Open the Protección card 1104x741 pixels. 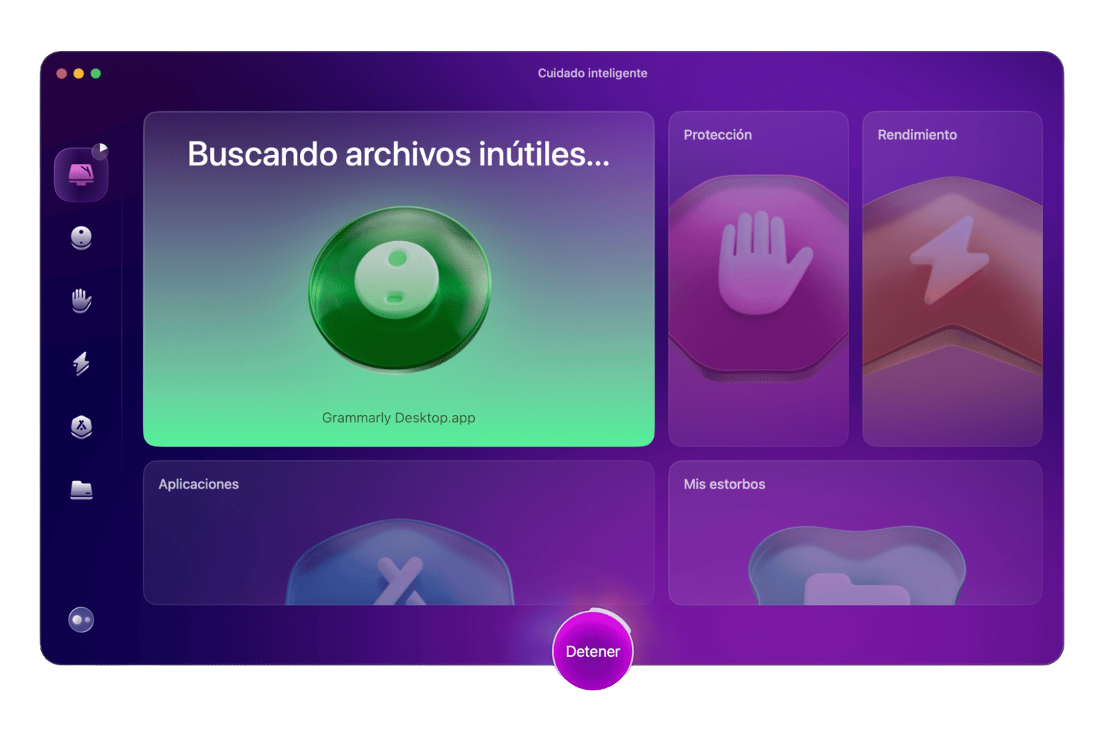tap(758, 279)
